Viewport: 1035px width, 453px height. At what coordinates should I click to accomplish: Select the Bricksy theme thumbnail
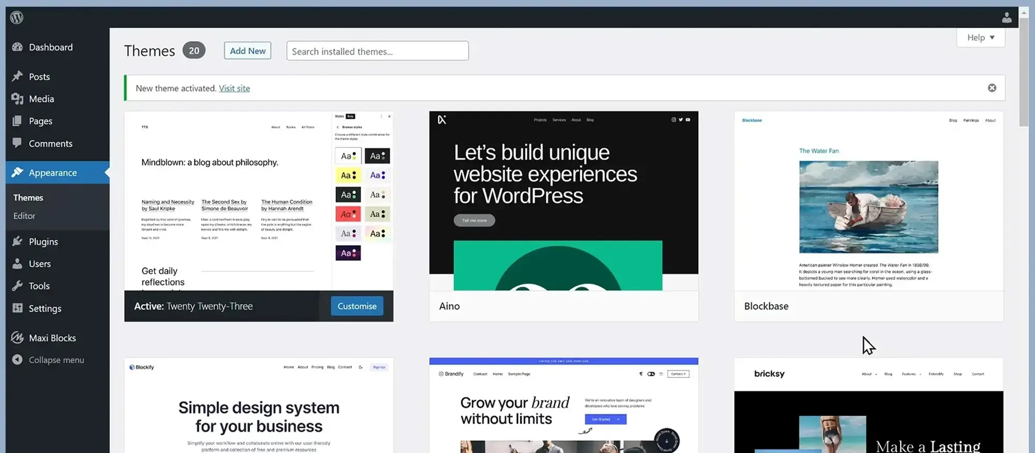(868, 405)
